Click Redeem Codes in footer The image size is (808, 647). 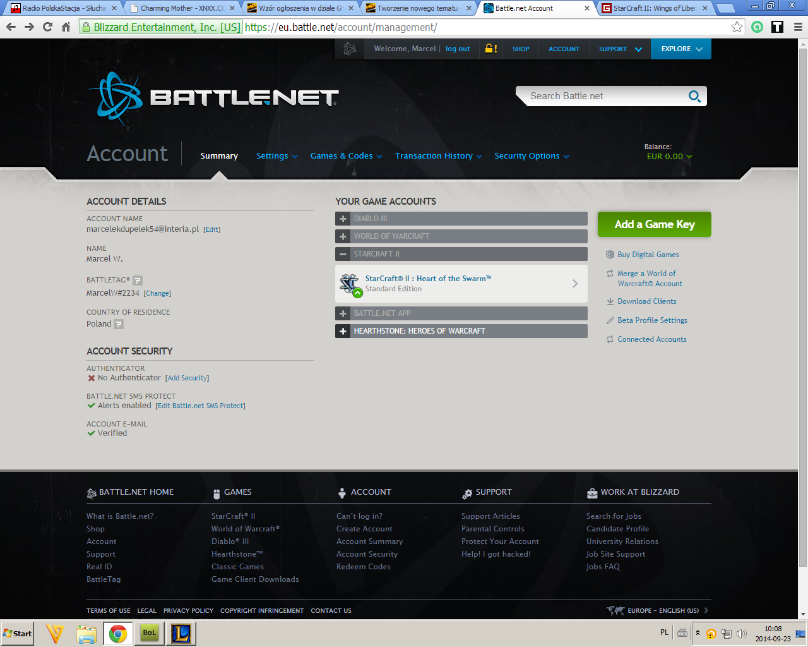click(x=364, y=567)
